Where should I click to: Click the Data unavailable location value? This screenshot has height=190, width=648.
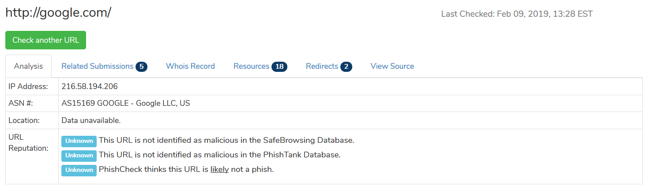click(91, 120)
